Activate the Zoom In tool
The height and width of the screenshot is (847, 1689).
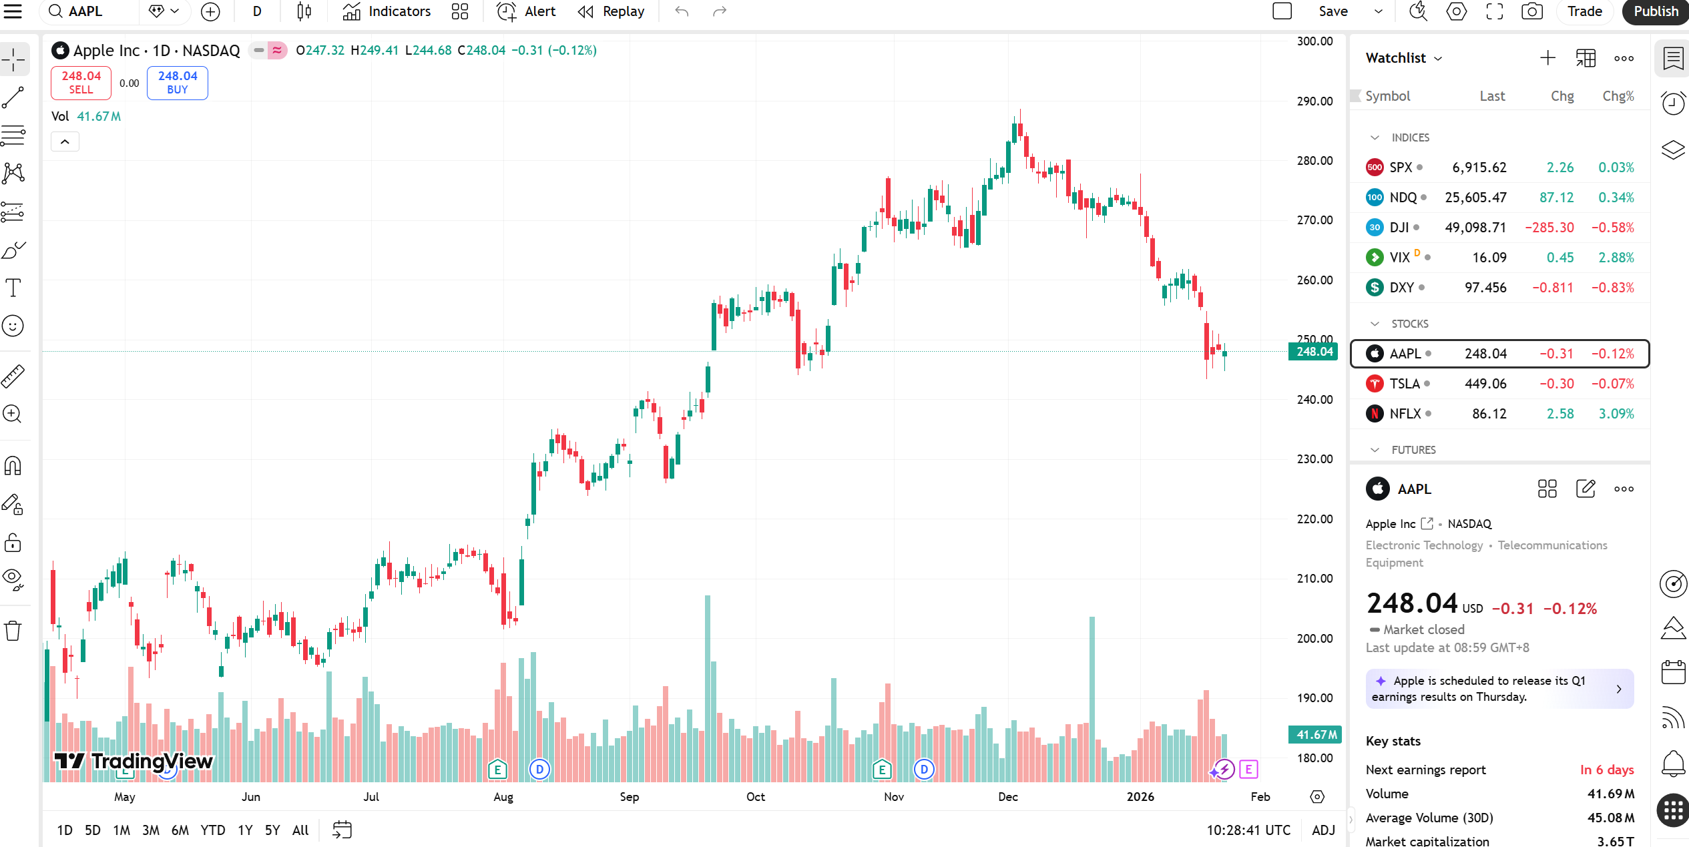13,414
